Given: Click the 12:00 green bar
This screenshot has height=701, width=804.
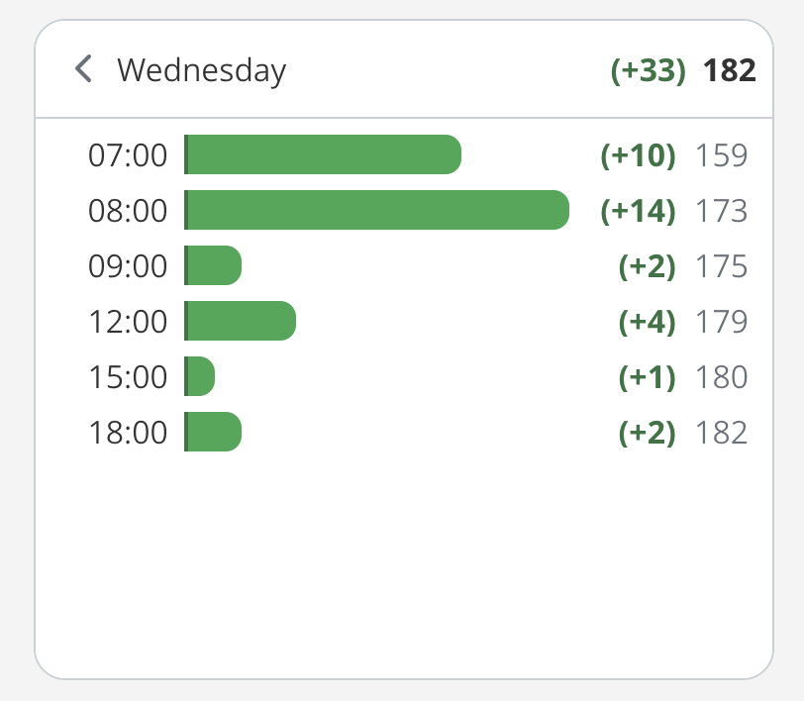Looking at the screenshot, I should tap(241, 322).
